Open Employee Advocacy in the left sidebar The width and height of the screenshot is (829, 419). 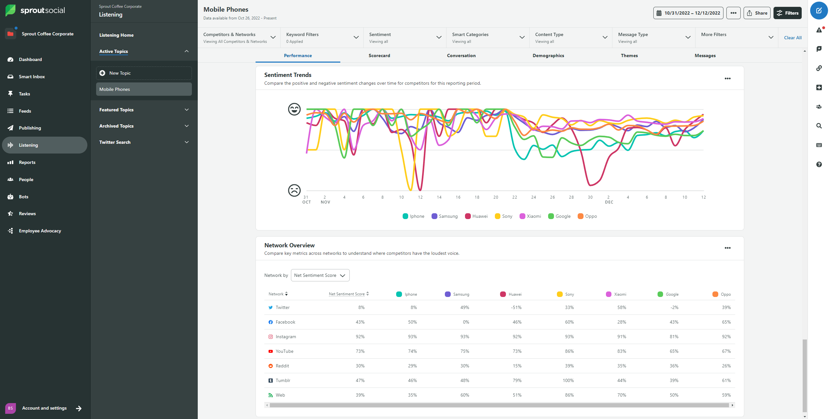pyautogui.click(x=40, y=230)
